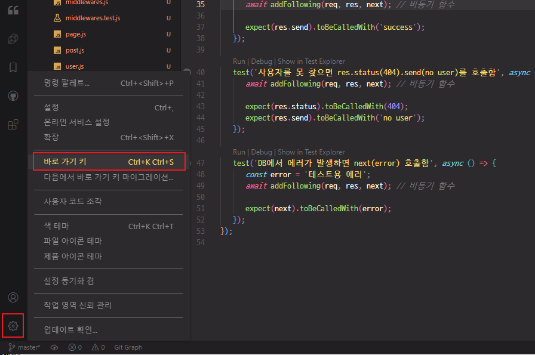Image resolution: width=535 pixels, height=355 pixels.
Task: Select 업데이트 확인... menu entry
Action: tap(109, 330)
